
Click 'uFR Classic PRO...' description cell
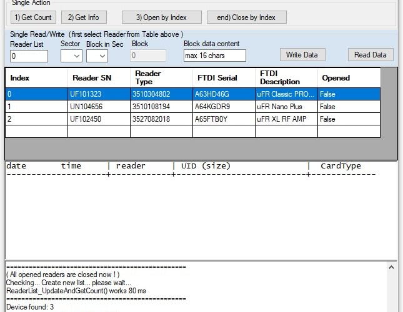[x=286, y=94]
